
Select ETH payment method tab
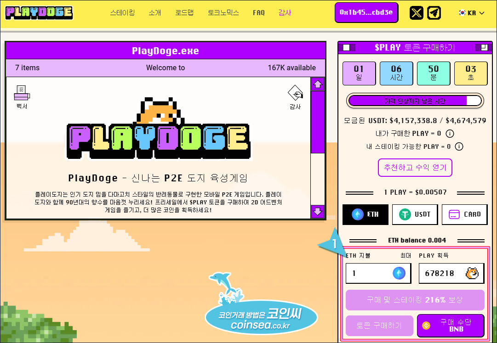(x=366, y=214)
